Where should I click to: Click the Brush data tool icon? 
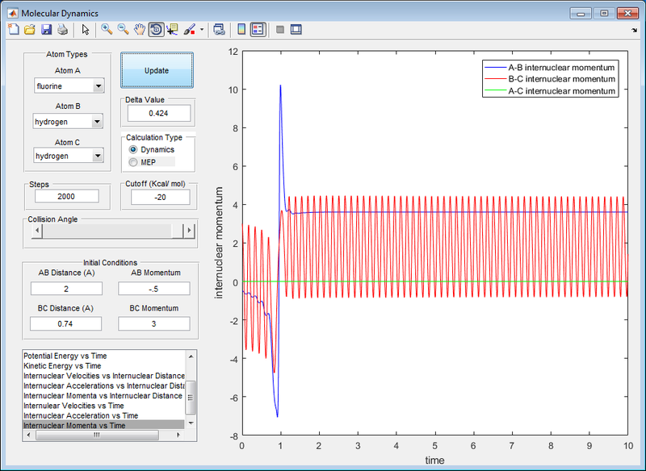189,29
